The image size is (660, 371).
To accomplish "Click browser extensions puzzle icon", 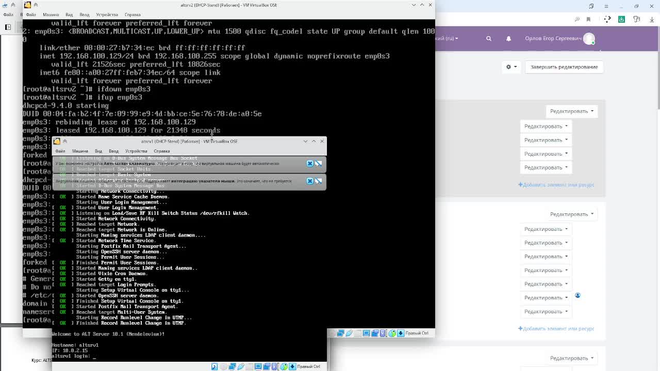I will point(637,19).
